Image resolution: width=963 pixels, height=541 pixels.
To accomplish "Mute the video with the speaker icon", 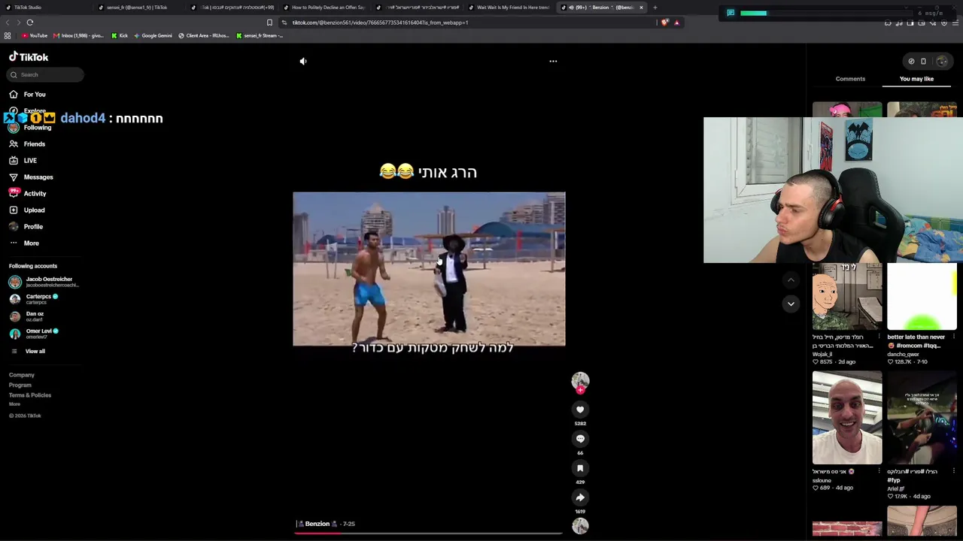I will [303, 61].
